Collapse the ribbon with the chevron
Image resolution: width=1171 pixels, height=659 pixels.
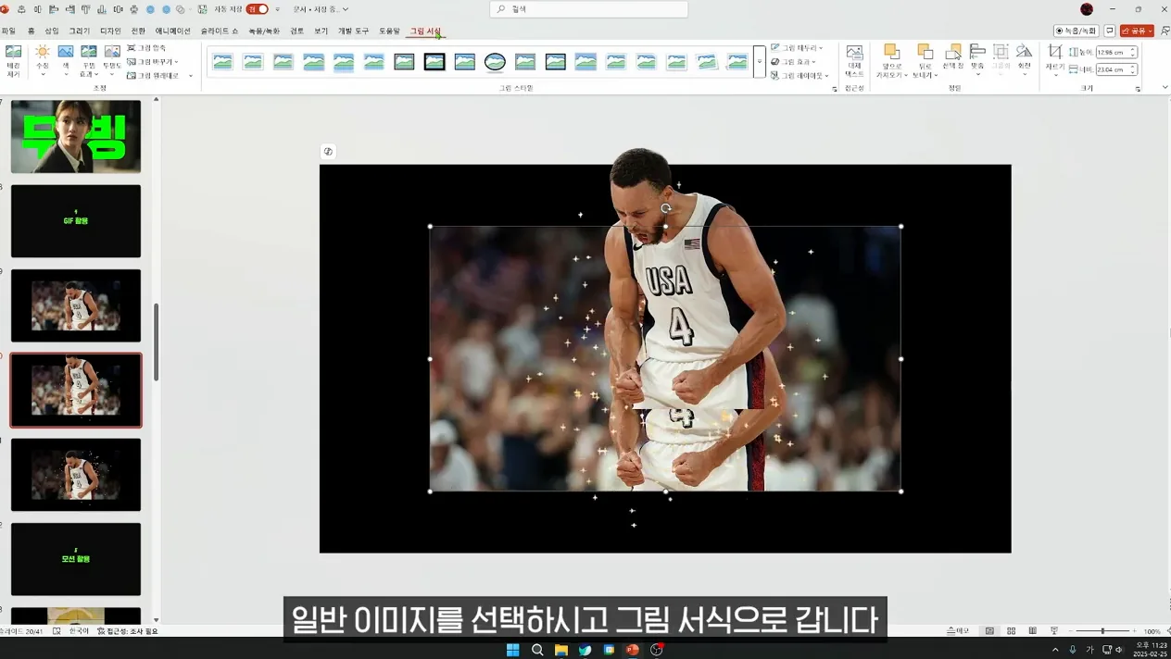1165,88
